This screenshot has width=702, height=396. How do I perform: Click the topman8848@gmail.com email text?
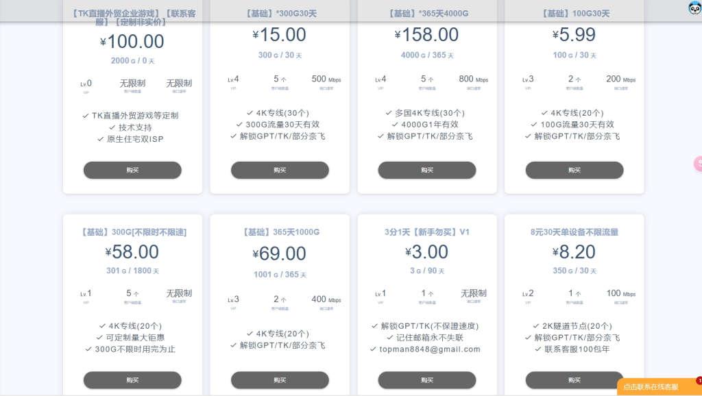(430, 349)
